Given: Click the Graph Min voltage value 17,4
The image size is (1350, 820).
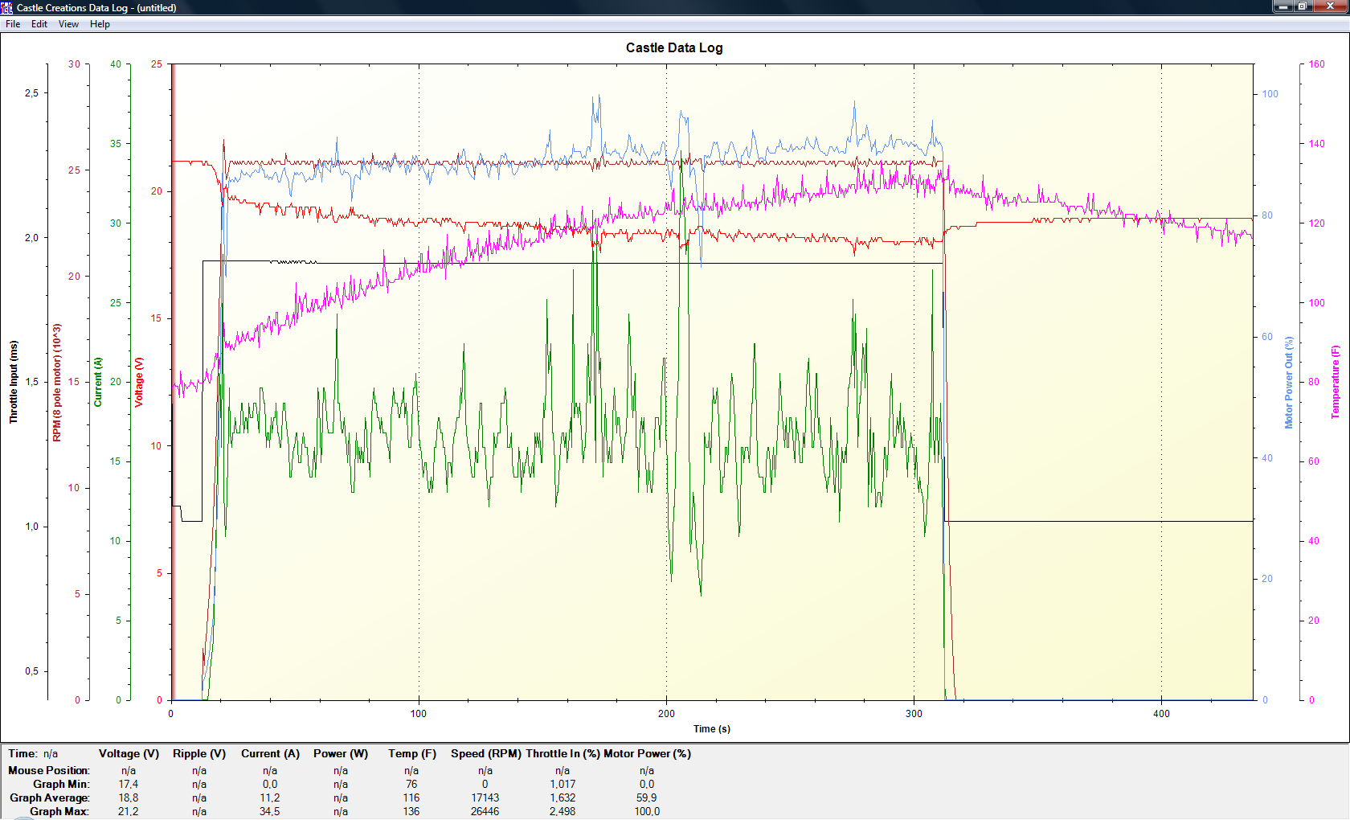Looking at the screenshot, I should pos(129,785).
